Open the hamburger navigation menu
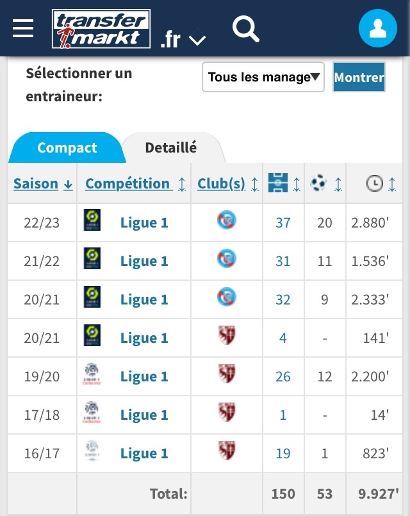410x516 pixels. click(x=23, y=29)
